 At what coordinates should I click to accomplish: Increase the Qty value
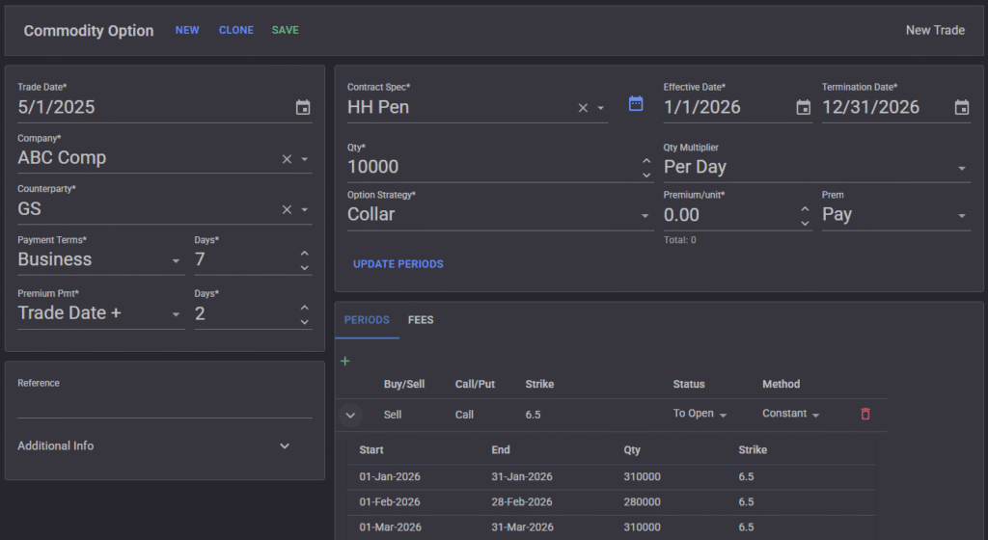click(646, 160)
